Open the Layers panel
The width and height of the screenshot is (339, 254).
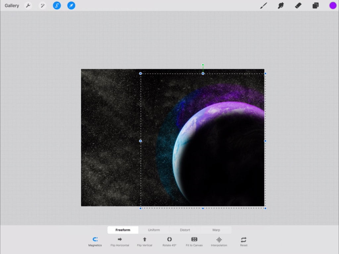pos(315,6)
